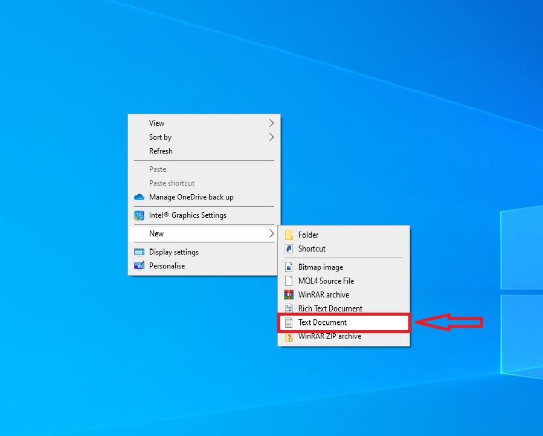Expand the Sort by chevron
Viewport: 543px width, 436px height.
point(272,137)
